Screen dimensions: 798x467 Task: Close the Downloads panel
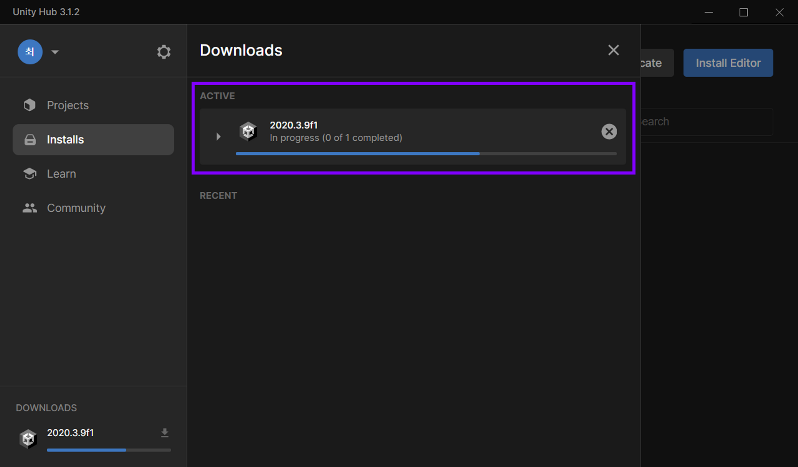[x=613, y=50]
